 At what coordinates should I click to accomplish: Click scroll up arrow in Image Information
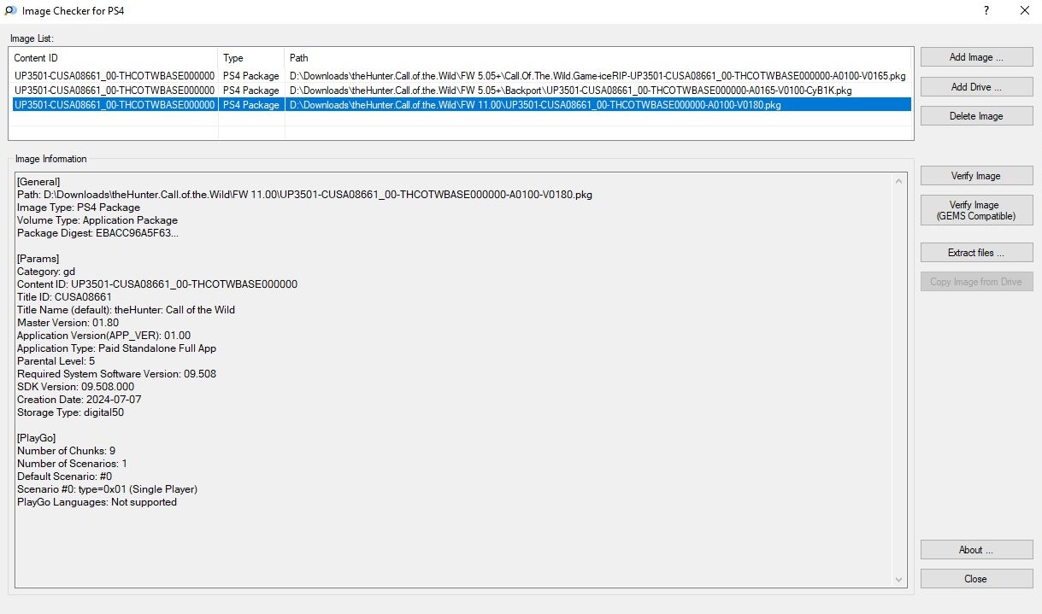point(898,181)
